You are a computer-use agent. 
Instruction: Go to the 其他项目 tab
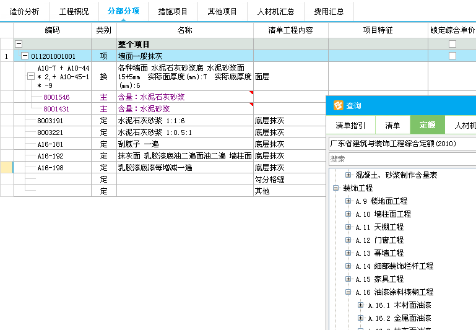pos(222,12)
